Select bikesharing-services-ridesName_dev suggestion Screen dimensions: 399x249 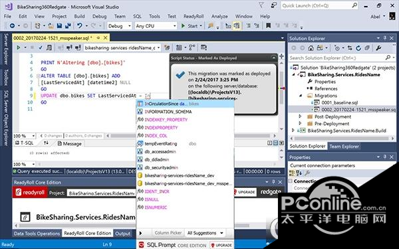186,175
